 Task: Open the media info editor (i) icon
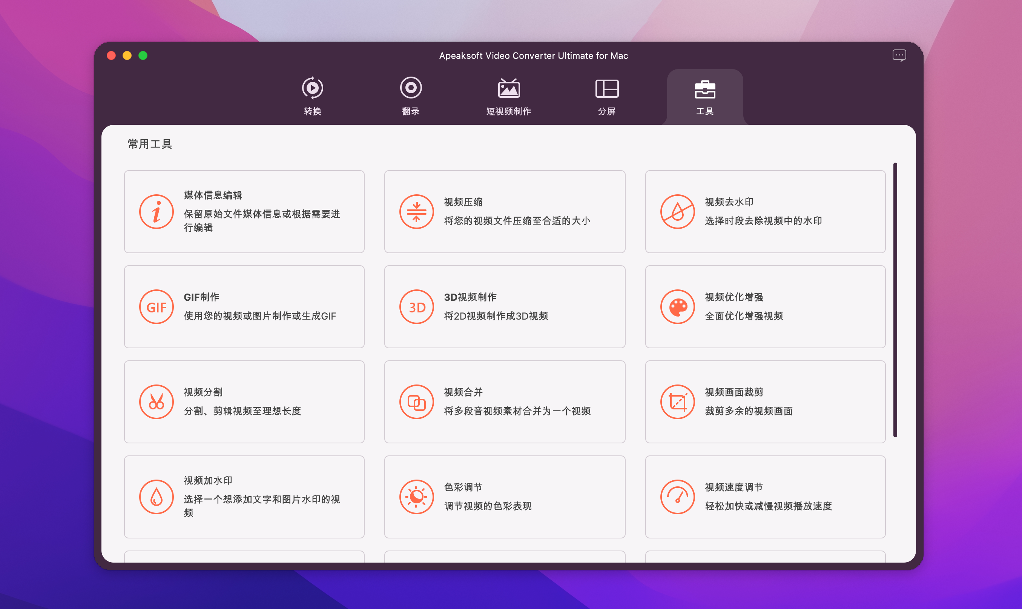[156, 212]
